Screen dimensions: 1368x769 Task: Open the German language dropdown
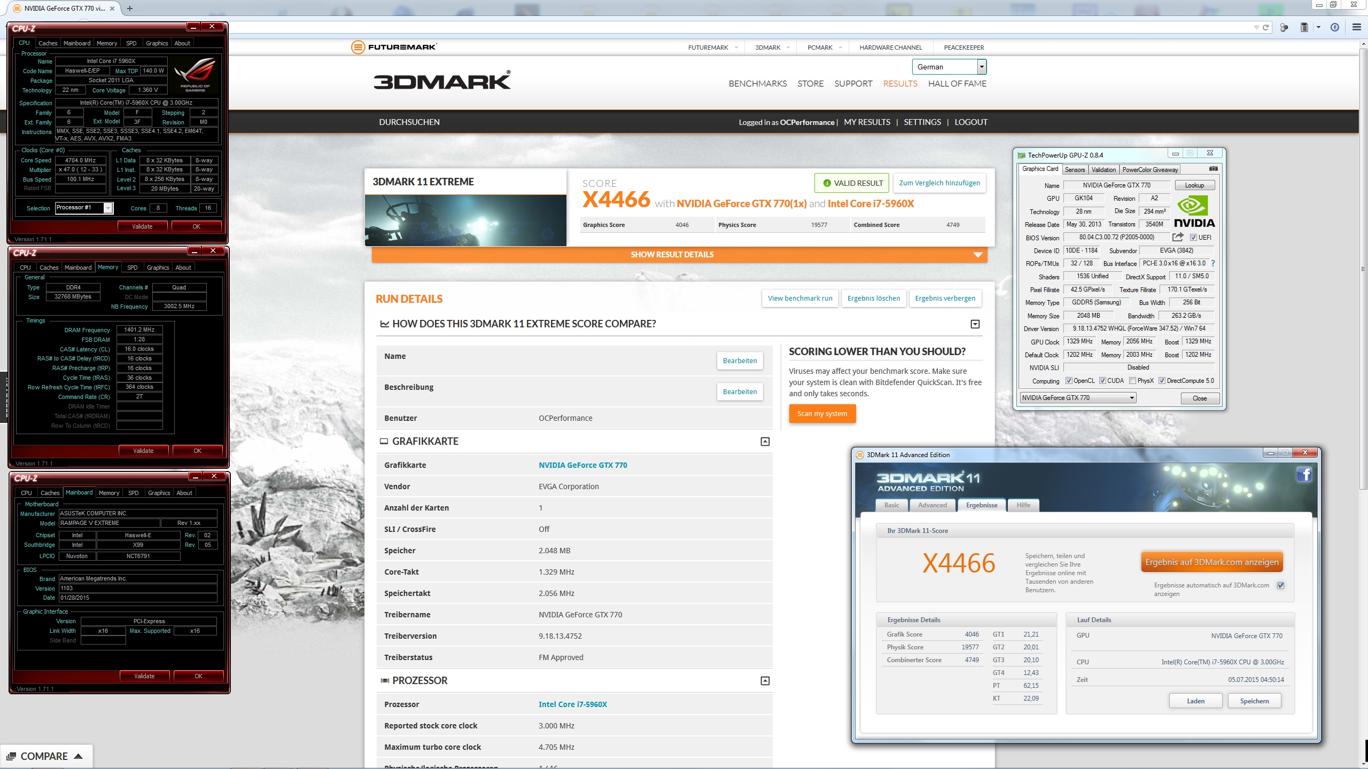coord(949,67)
